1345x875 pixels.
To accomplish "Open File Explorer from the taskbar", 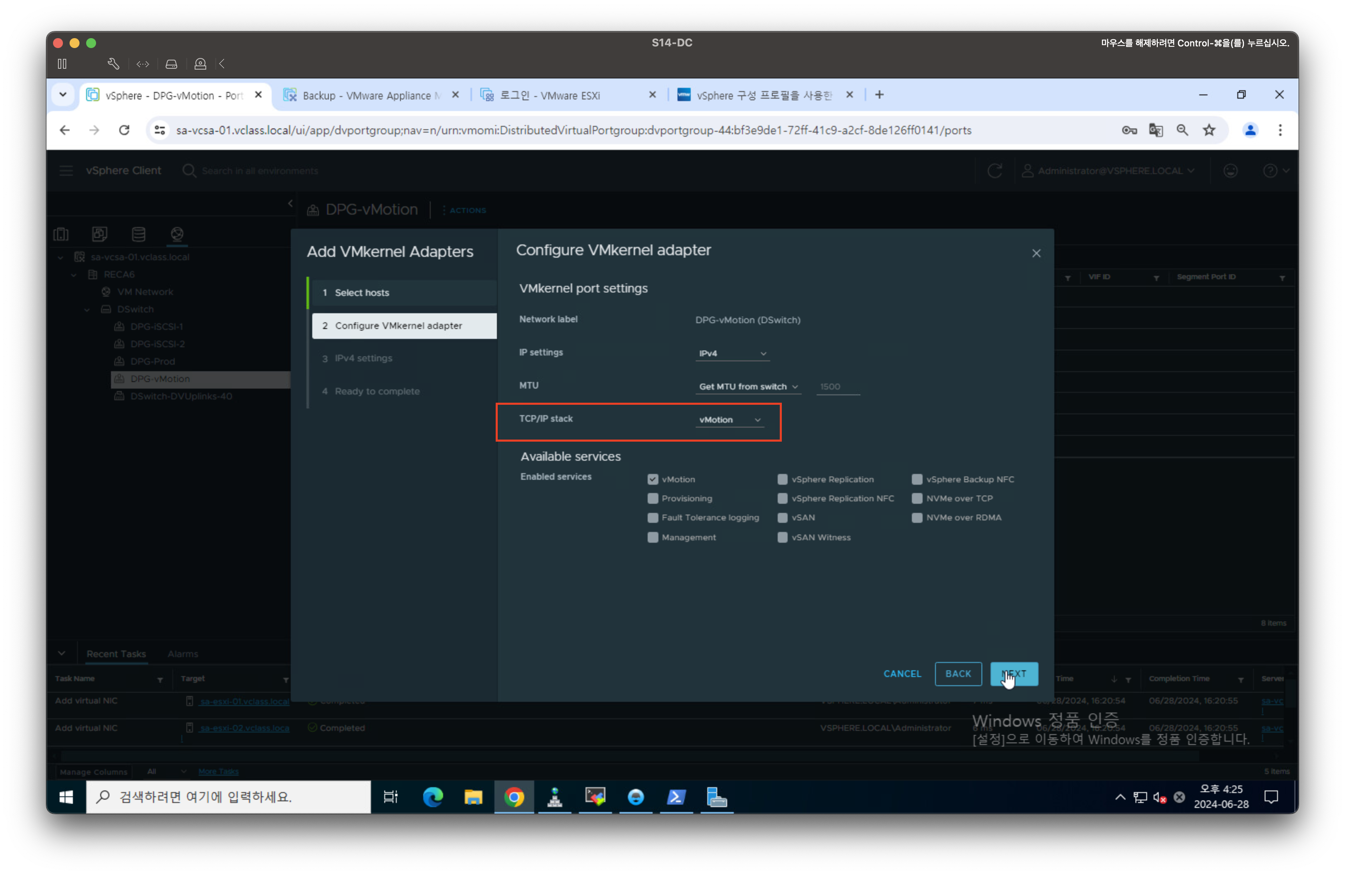I will (x=474, y=797).
